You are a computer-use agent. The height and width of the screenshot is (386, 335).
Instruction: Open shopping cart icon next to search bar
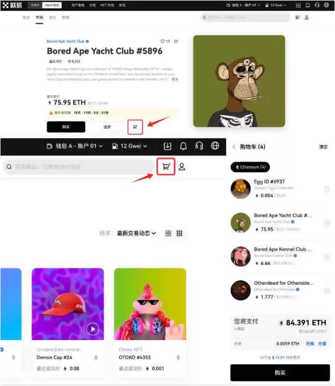click(x=166, y=167)
